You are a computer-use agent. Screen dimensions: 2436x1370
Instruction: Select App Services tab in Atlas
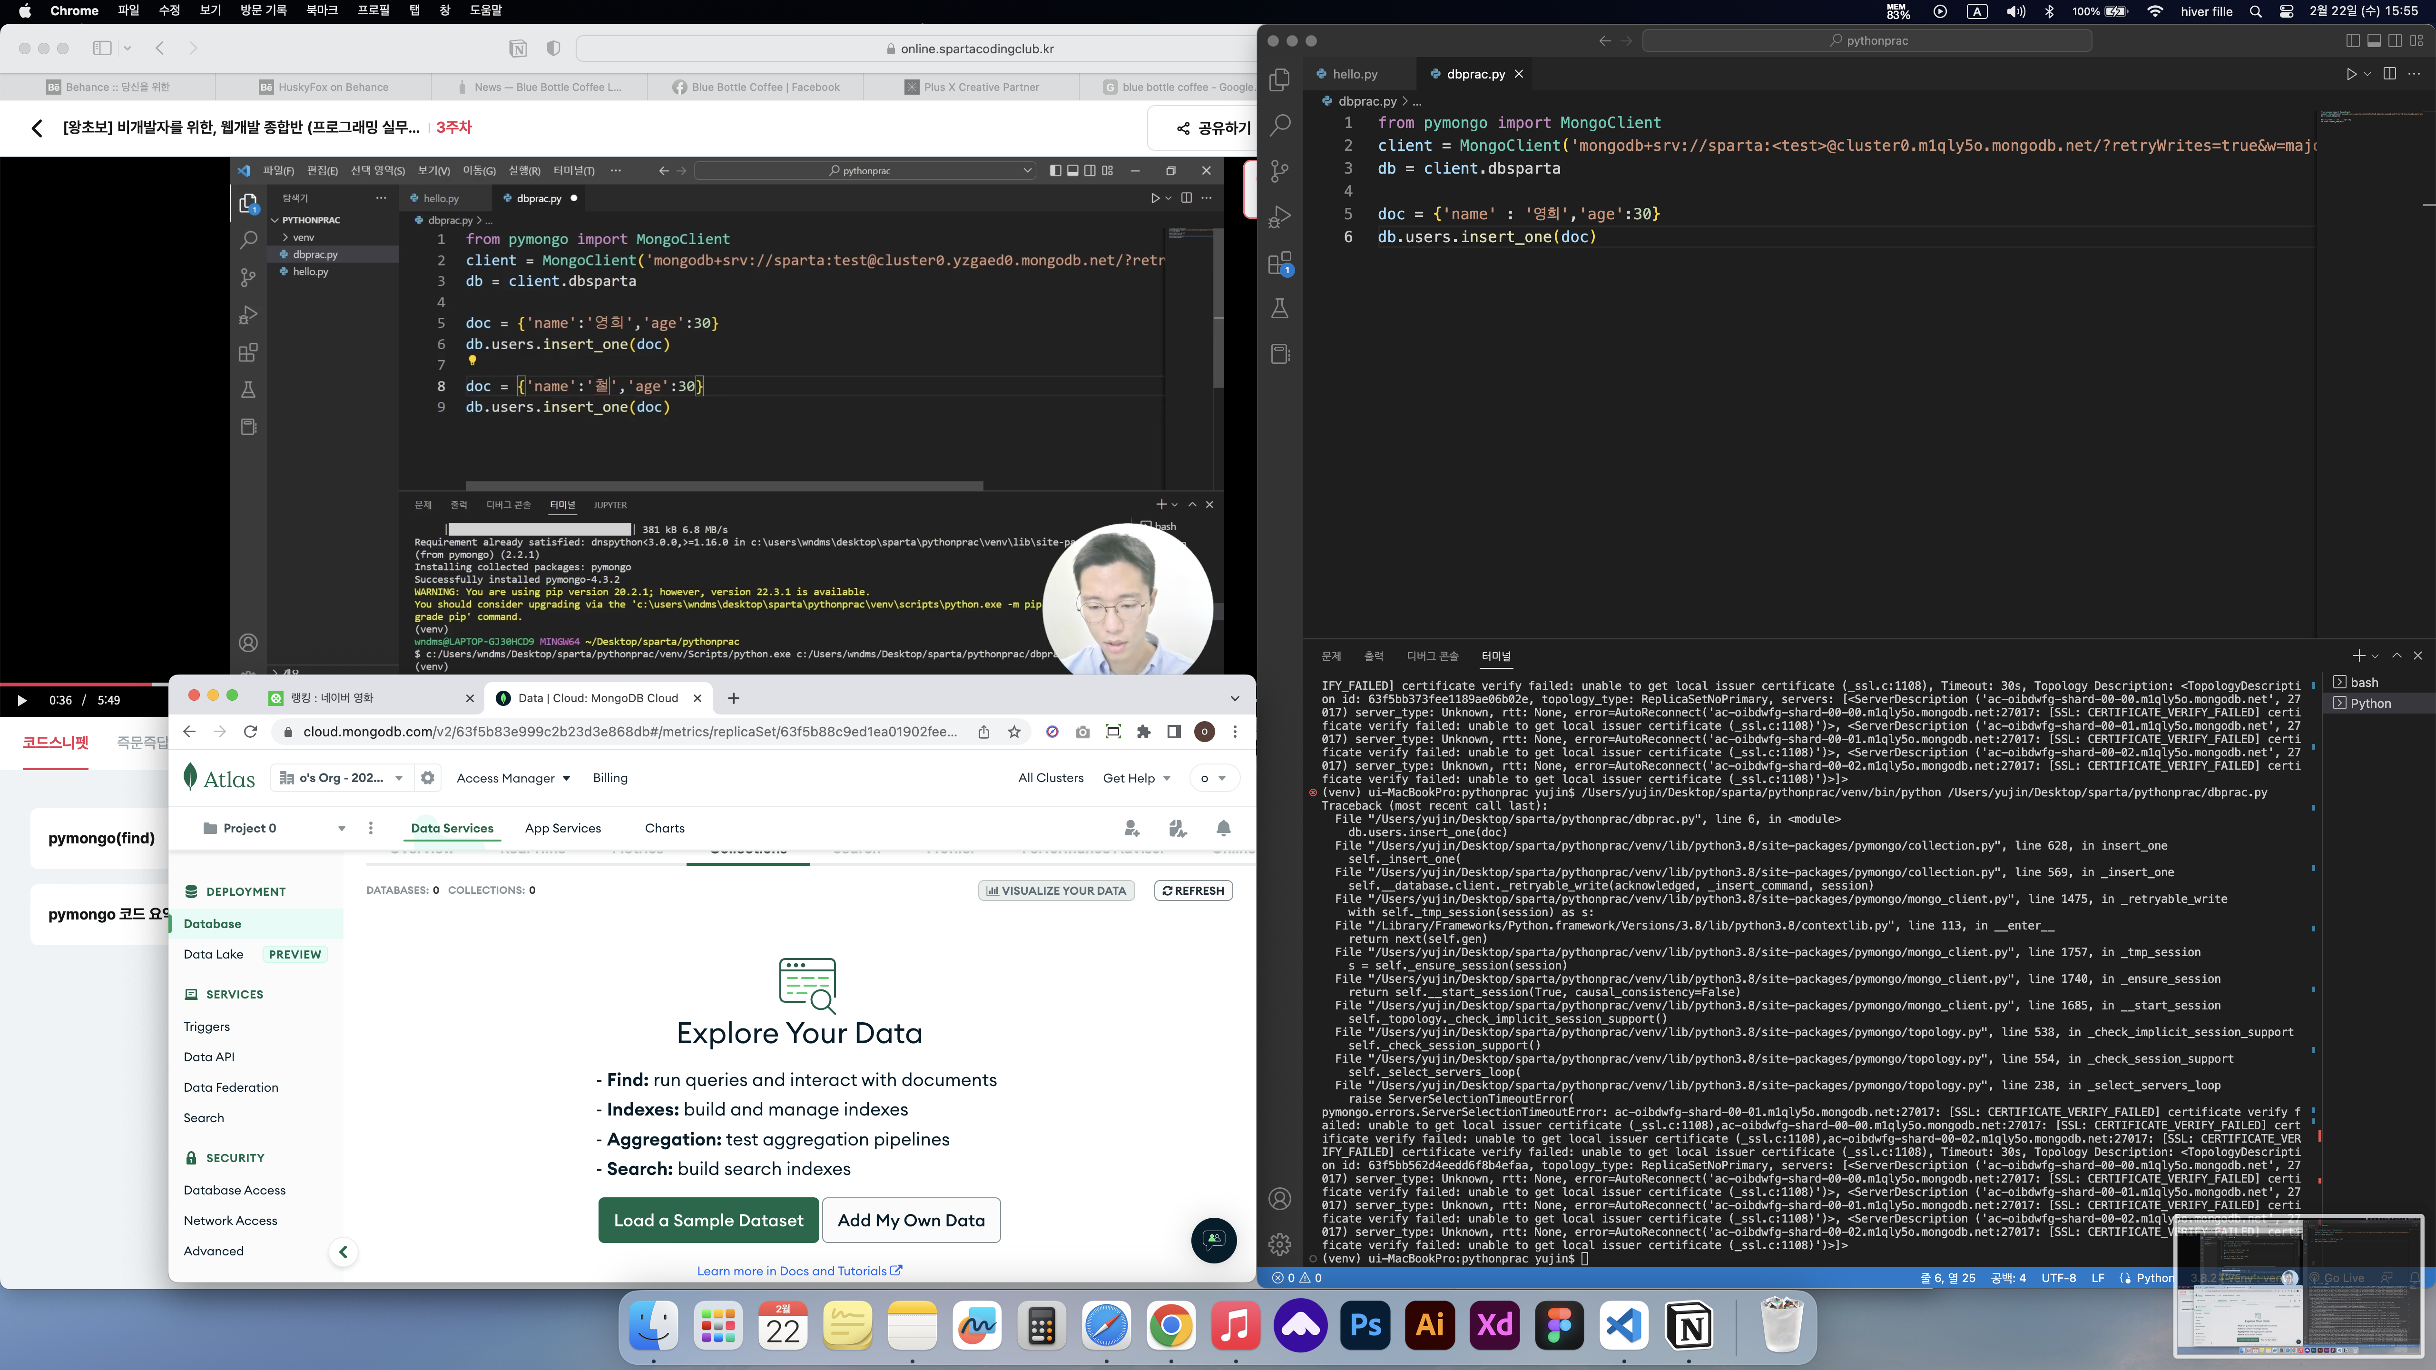pos(563,828)
